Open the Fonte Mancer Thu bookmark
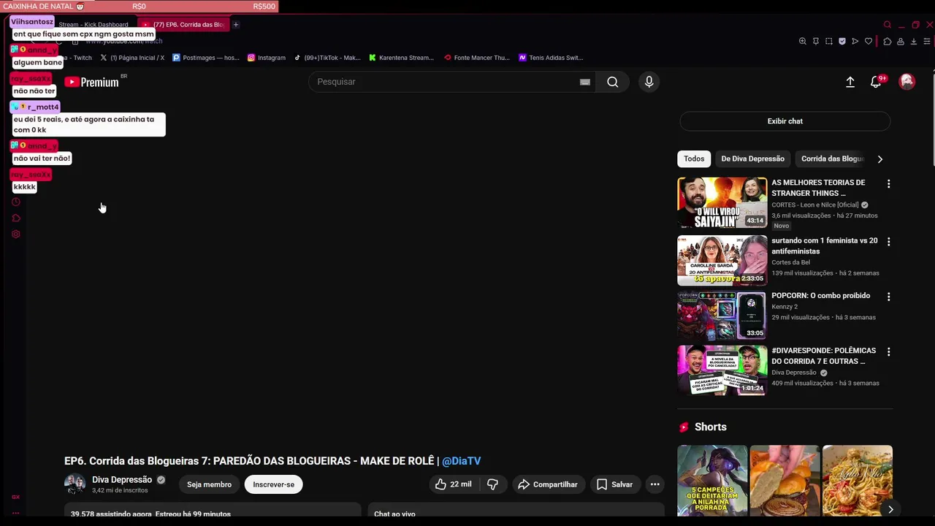The height and width of the screenshot is (526, 935). click(x=477, y=58)
